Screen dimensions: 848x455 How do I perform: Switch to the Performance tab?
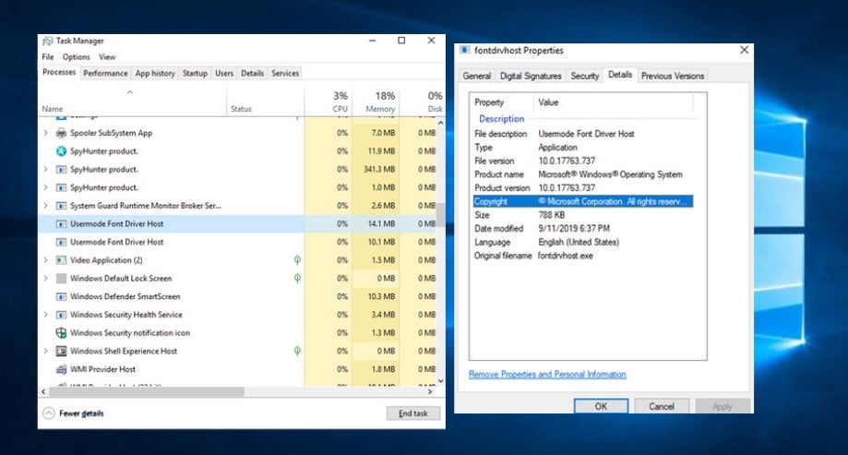point(105,73)
